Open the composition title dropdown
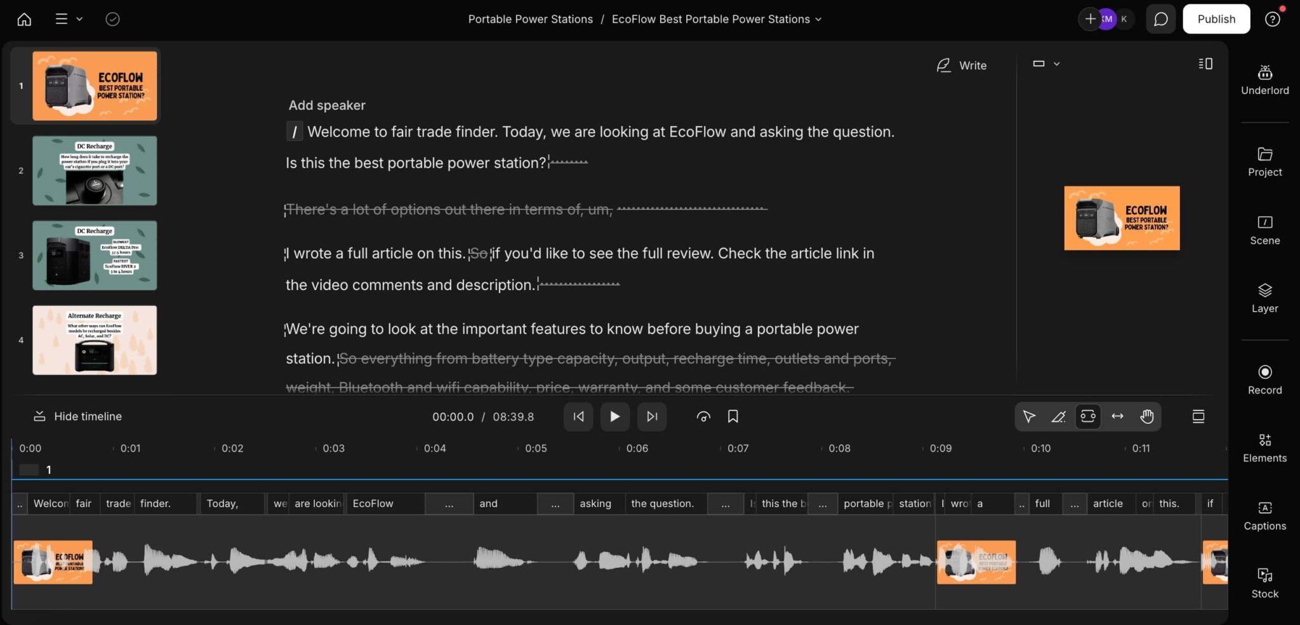Image resolution: width=1300 pixels, height=625 pixels. [x=716, y=19]
